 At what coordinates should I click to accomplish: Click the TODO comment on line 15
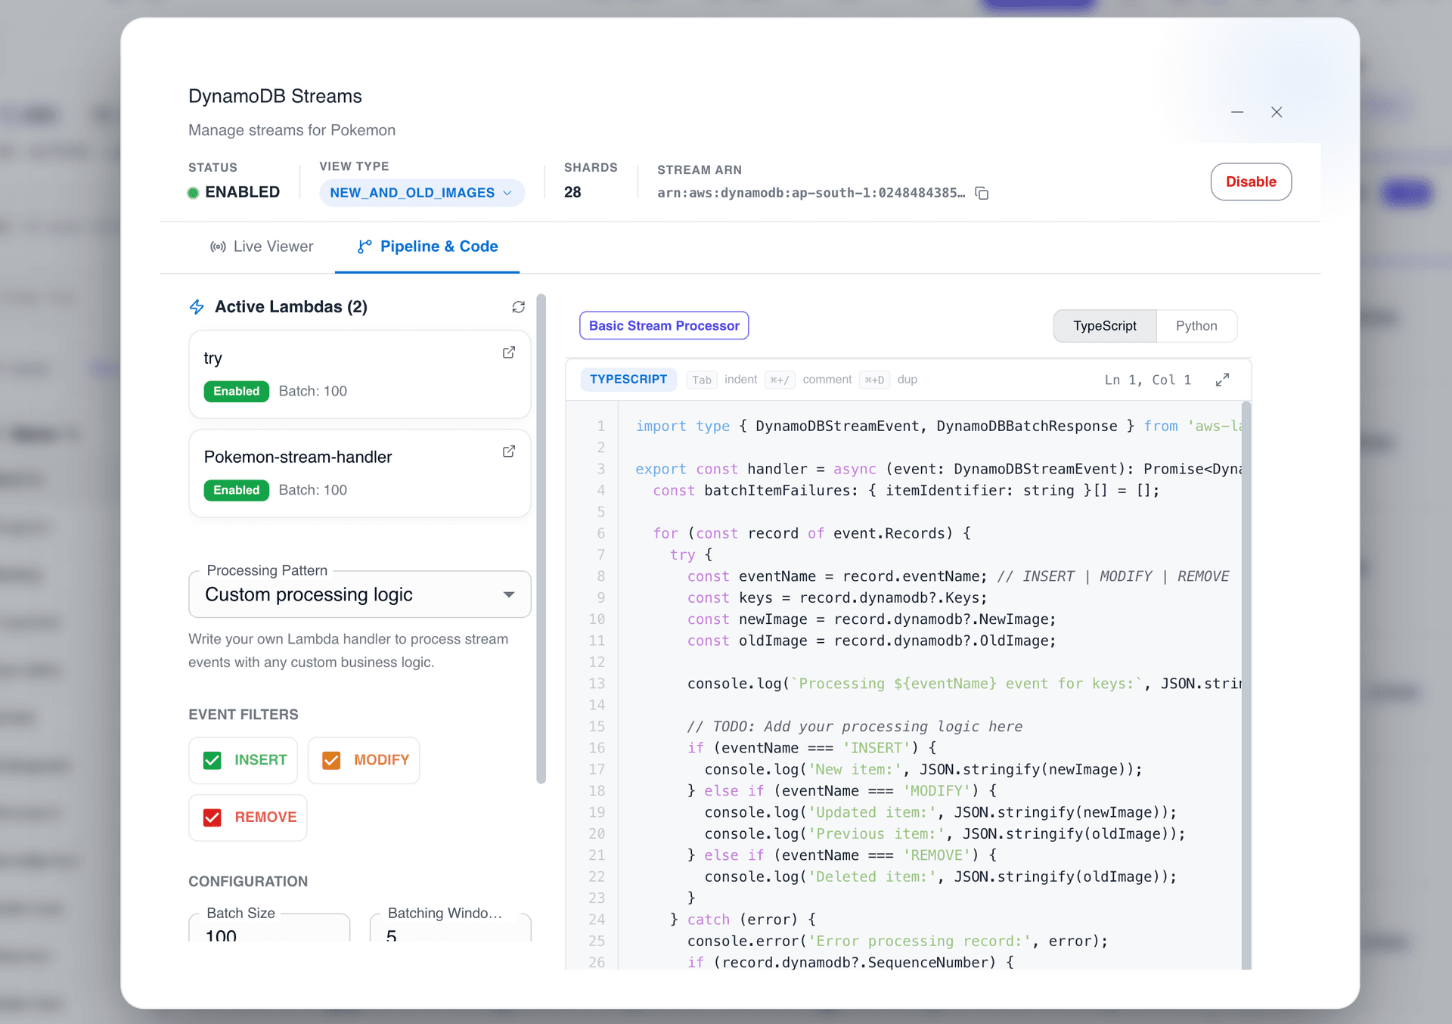855,727
